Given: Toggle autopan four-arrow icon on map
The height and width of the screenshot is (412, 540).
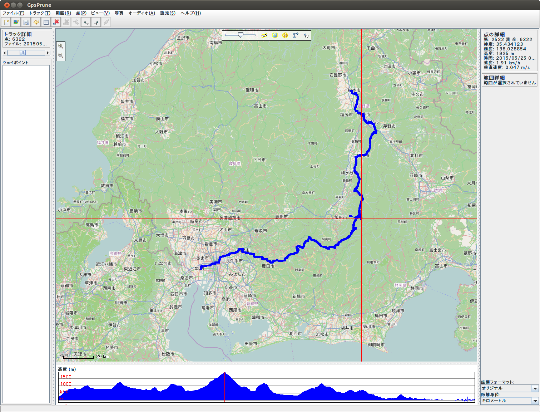Looking at the screenshot, I should coord(285,35).
